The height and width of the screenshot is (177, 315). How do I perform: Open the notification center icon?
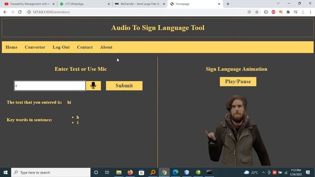click(308, 173)
